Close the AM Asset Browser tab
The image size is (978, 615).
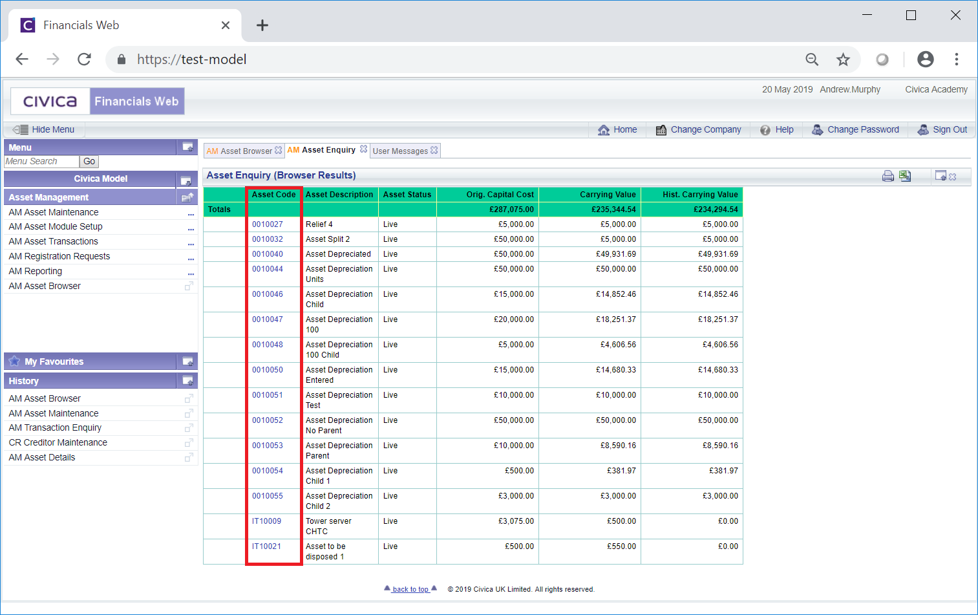(279, 150)
